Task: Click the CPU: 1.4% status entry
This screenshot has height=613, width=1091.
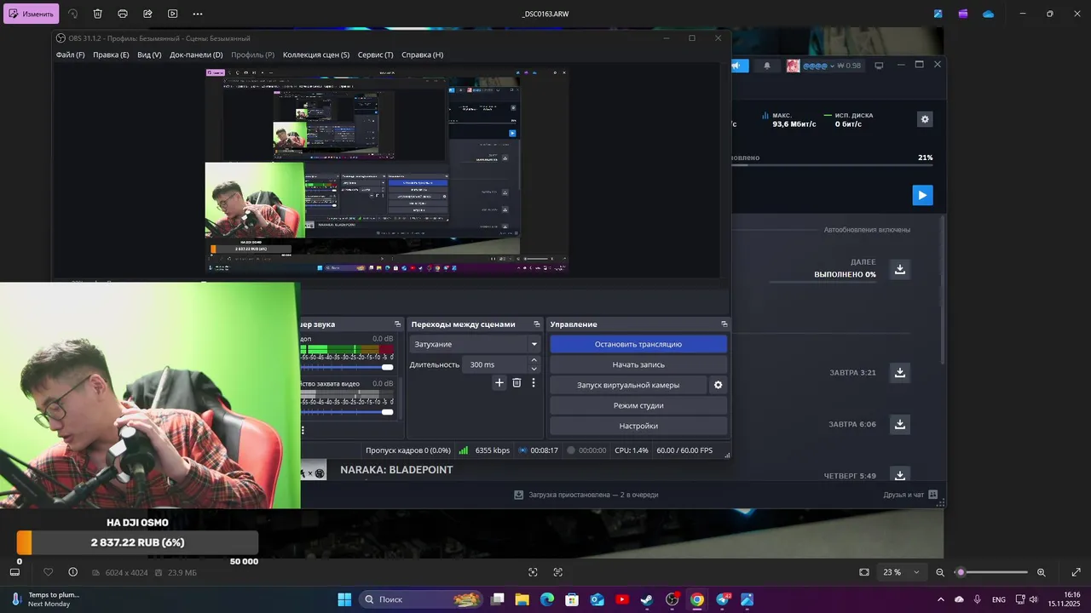Action: tap(632, 450)
